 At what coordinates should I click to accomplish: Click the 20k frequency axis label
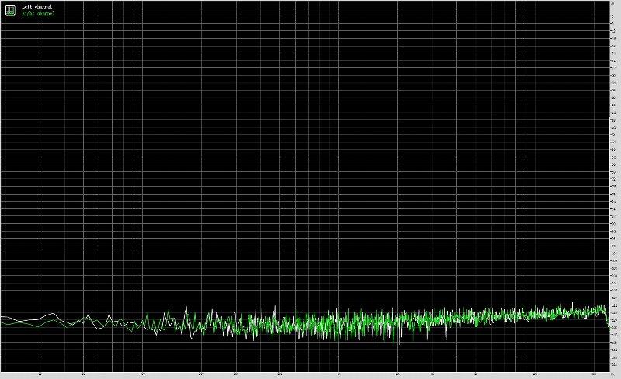tap(594, 375)
